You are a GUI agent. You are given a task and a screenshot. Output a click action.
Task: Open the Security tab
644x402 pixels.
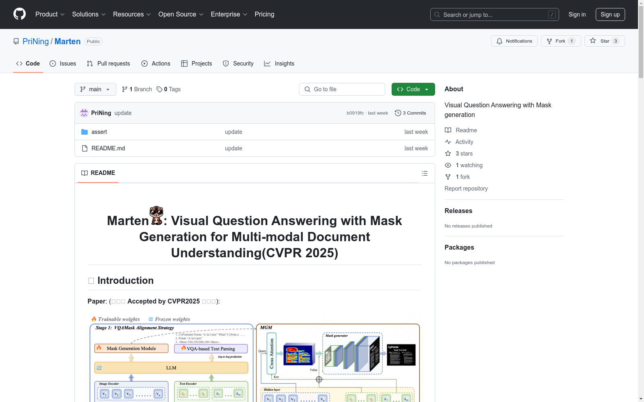[238, 64]
